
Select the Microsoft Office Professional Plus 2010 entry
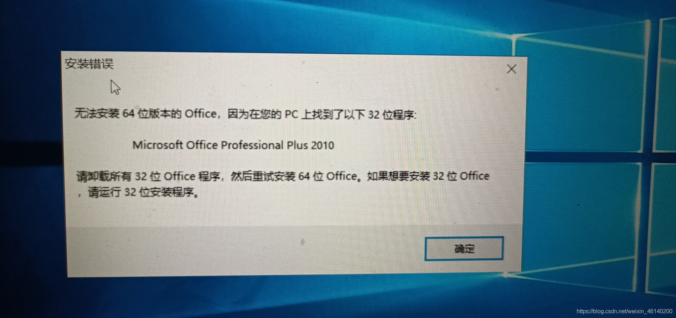pyautogui.click(x=233, y=145)
